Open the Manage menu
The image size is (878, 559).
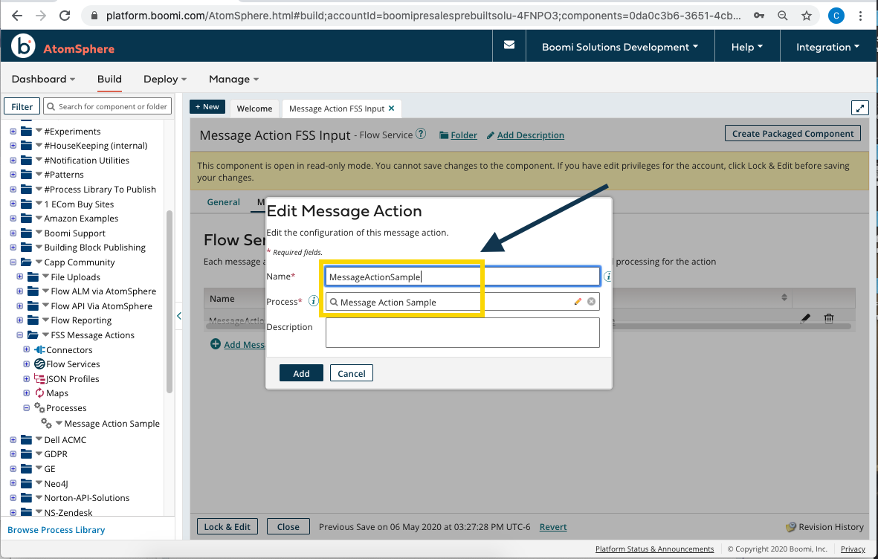pyautogui.click(x=233, y=79)
